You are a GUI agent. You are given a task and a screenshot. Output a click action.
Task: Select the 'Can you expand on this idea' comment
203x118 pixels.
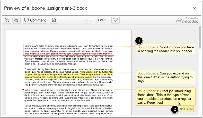(x=166, y=77)
